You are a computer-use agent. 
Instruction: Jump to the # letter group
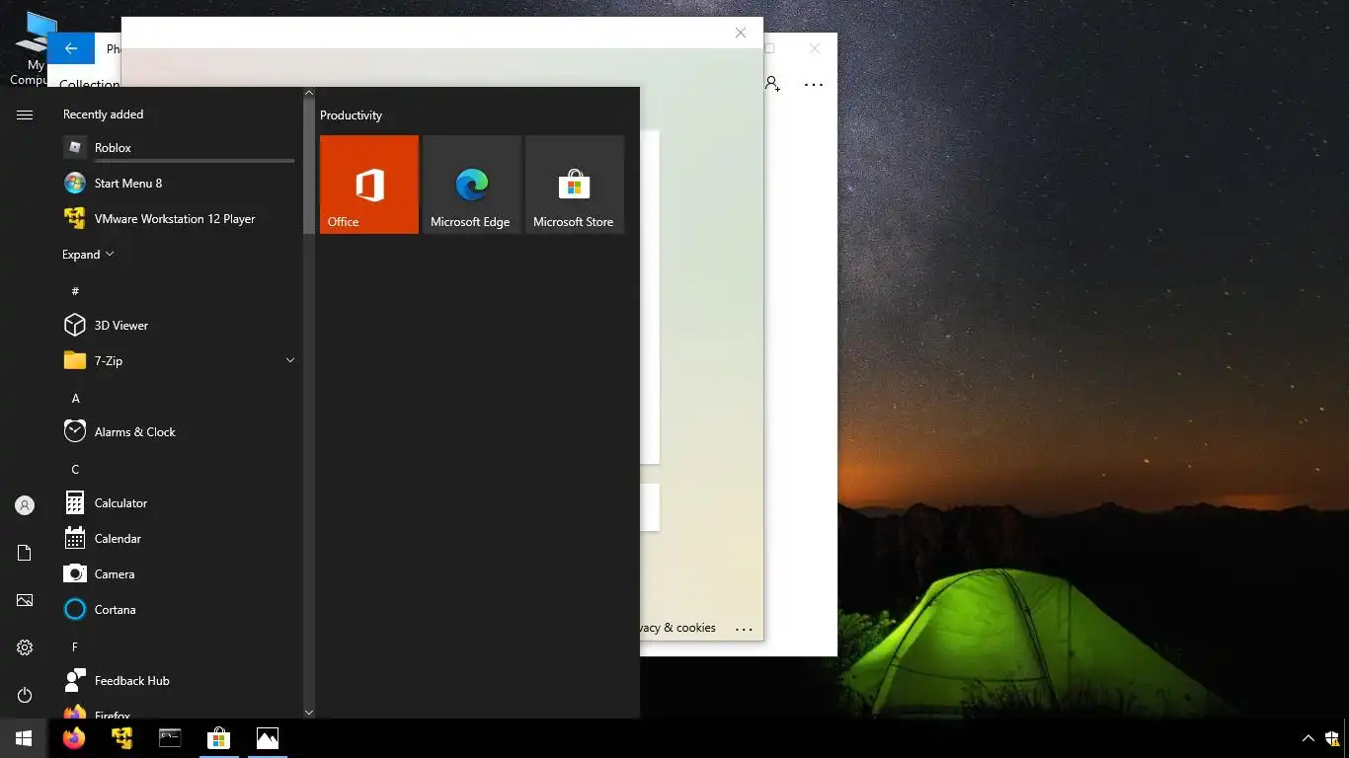tap(75, 291)
